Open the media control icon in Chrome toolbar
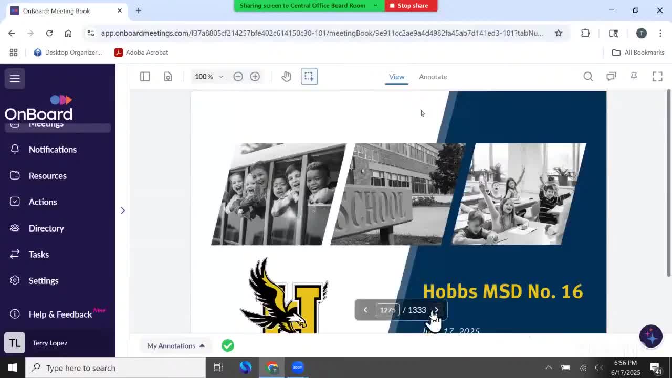 pos(613,33)
